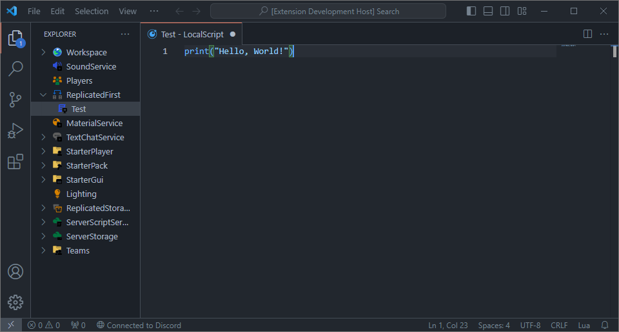Toggle secondary side bar visibility
Image resolution: width=619 pixels, height=332 pixels.
click(x=505, y=11)
